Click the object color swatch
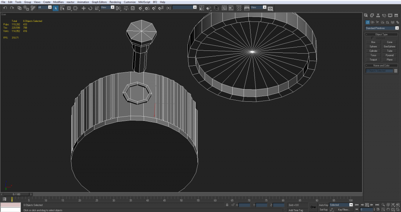 396,71
